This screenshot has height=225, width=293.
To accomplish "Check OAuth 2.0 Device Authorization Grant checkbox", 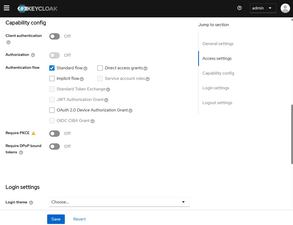I will 52,110.
